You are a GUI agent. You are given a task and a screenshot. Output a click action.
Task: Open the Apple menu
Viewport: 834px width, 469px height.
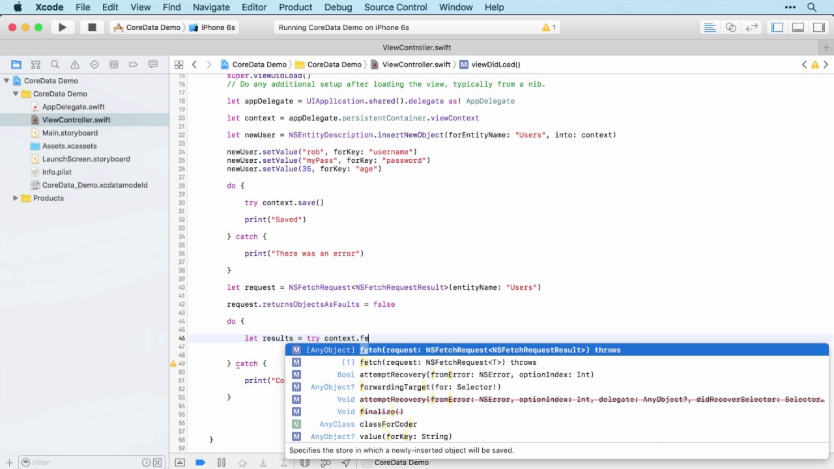point(18,7)
